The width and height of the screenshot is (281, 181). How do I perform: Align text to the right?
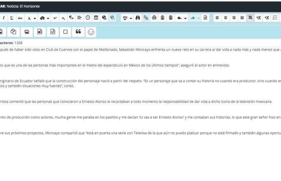234,18
